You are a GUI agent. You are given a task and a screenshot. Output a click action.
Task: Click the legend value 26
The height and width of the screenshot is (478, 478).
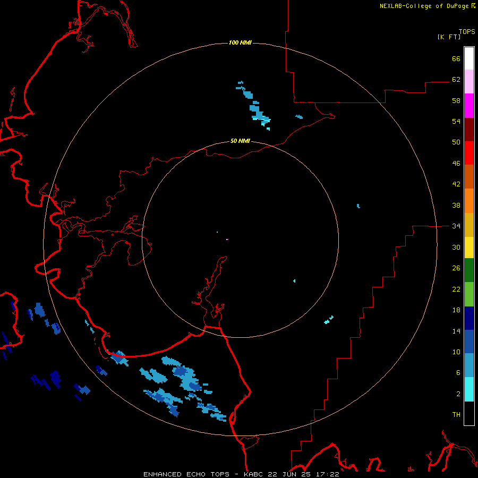point(456,268)
